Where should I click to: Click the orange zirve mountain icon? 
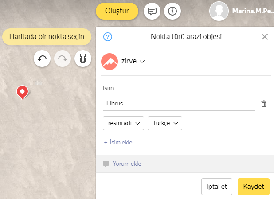pos(110,62)
